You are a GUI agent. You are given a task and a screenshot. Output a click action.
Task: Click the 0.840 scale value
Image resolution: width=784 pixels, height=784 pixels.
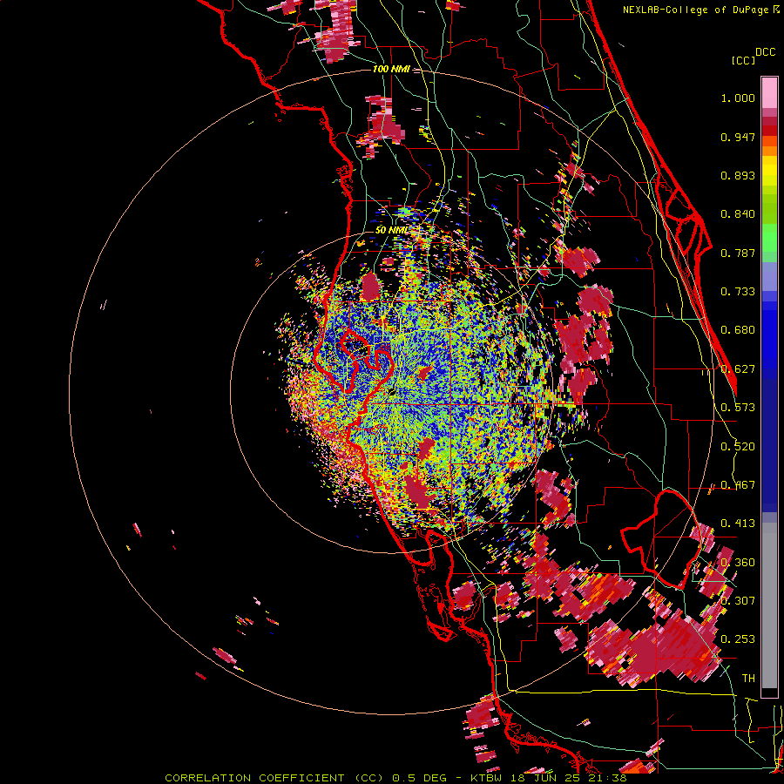point(738,214)
